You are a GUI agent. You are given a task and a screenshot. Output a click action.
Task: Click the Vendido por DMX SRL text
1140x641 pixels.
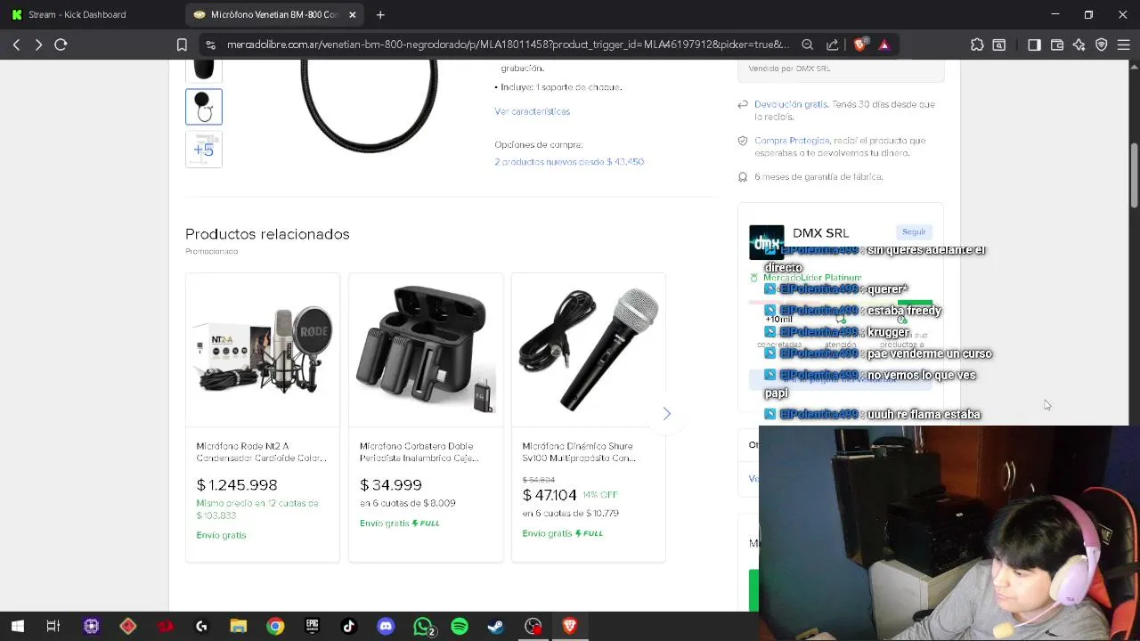(789, 69)
